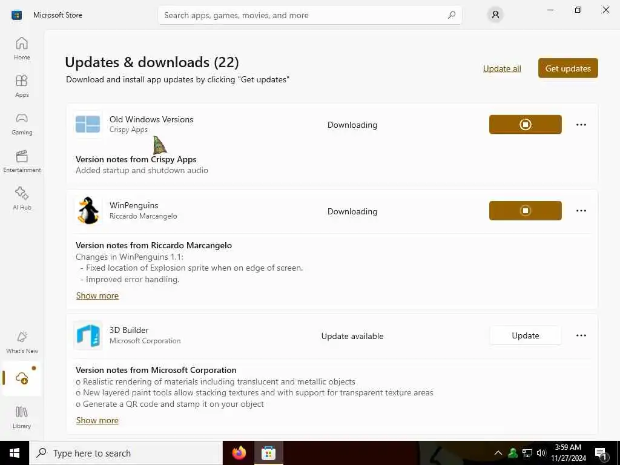Open the volume tray icon
Image resolution: width=620 pixels, height=465 pixels.
541,453
